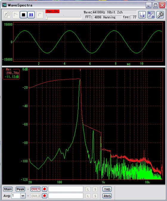Toggle the greyed OVL2 overlay button

pos(35,196)
